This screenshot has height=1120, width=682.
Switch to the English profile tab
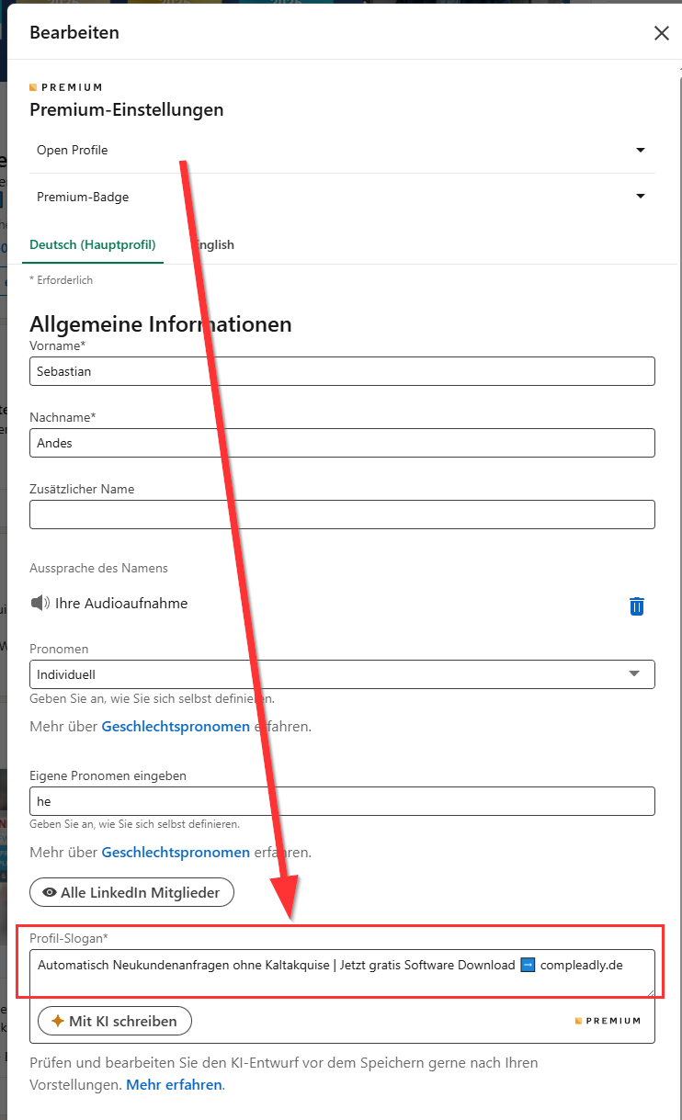click(x=213, y=245)
